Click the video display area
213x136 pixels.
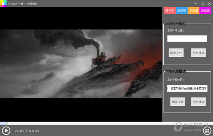[81, 64]
